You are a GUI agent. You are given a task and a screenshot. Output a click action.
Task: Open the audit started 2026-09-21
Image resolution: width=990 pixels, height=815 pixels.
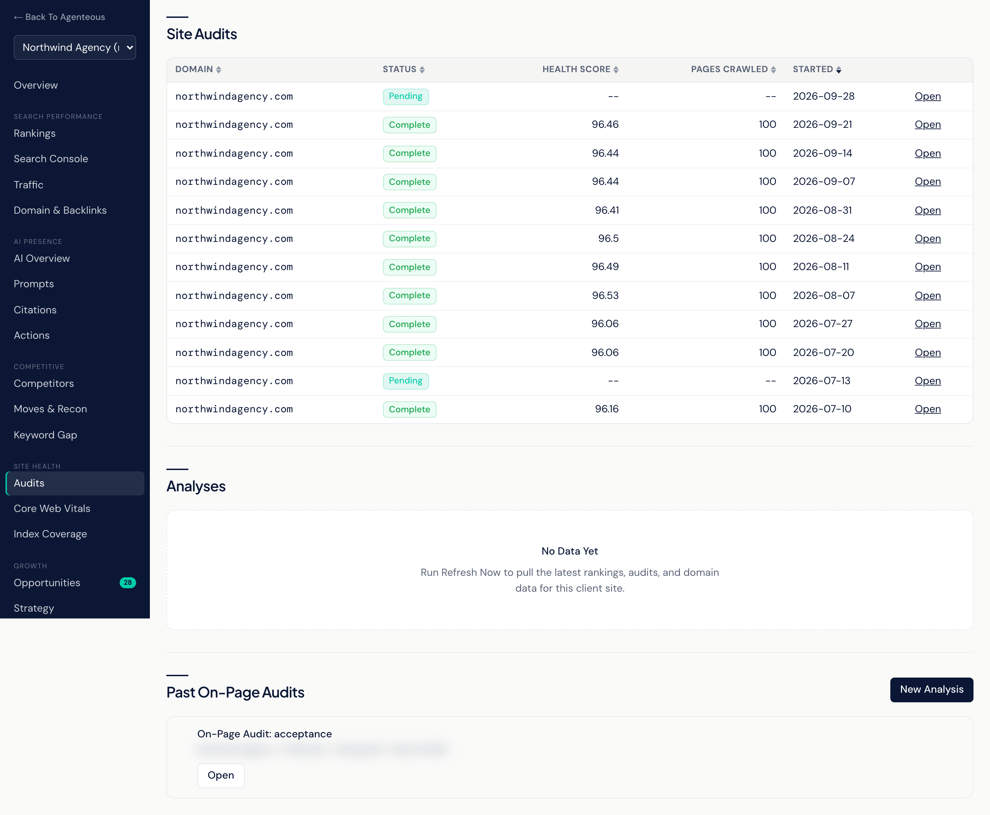927,124
